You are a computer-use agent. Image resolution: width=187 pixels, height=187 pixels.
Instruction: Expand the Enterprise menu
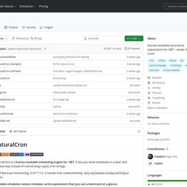pos(28,6)
